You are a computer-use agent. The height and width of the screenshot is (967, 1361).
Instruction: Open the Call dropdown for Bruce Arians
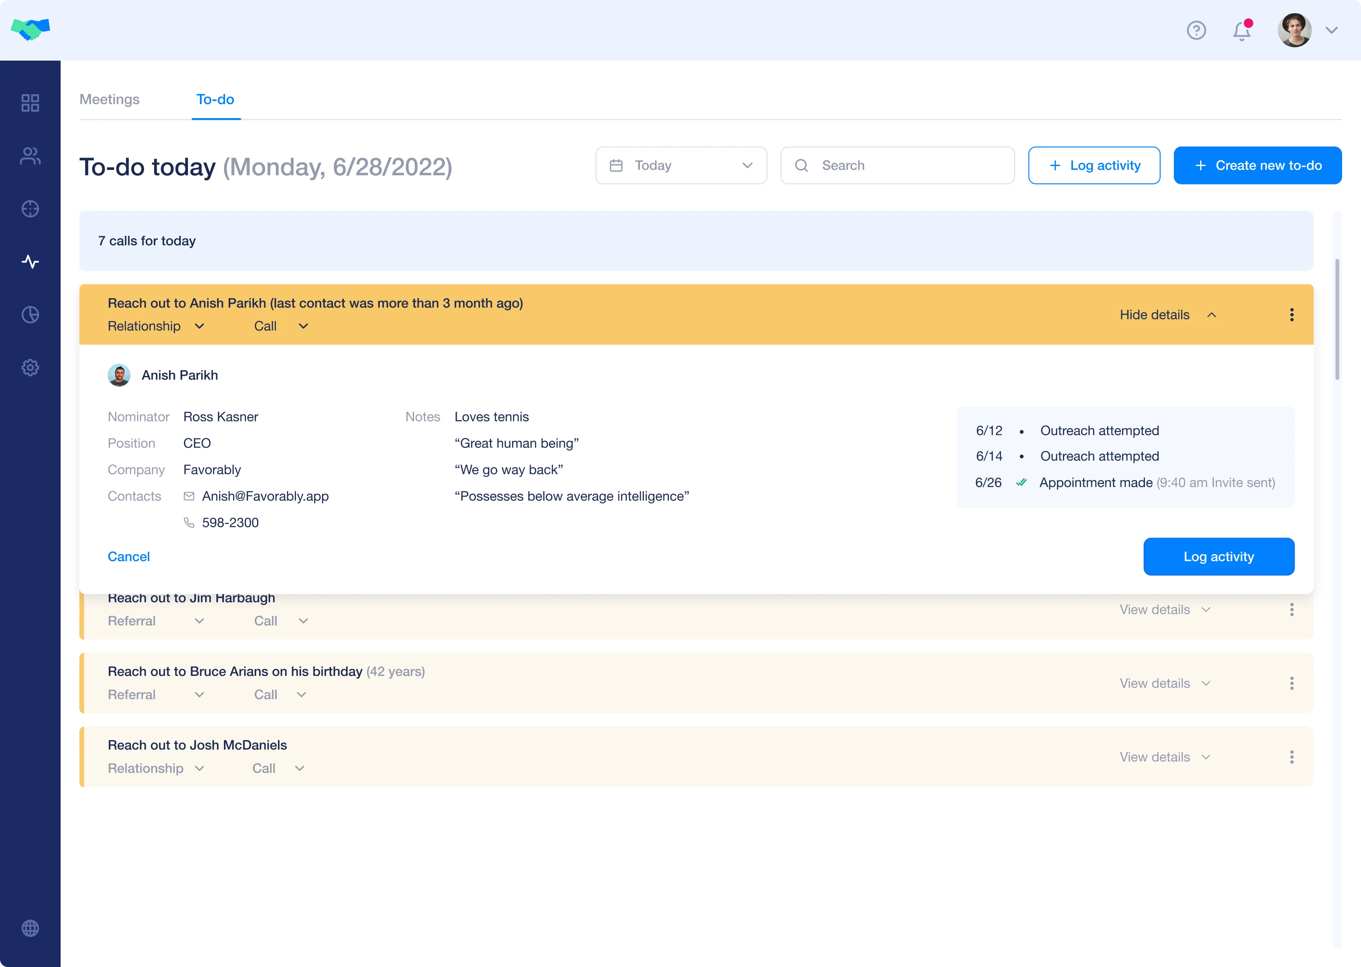tap(280, 694)
